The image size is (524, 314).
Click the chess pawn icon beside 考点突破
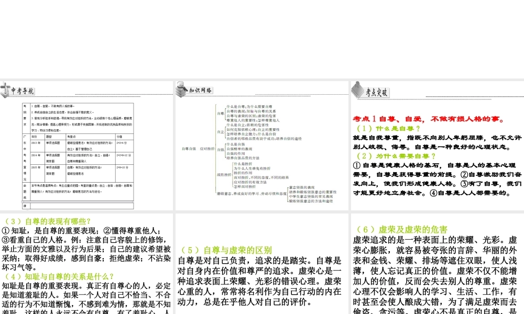(x=357, y=90)
